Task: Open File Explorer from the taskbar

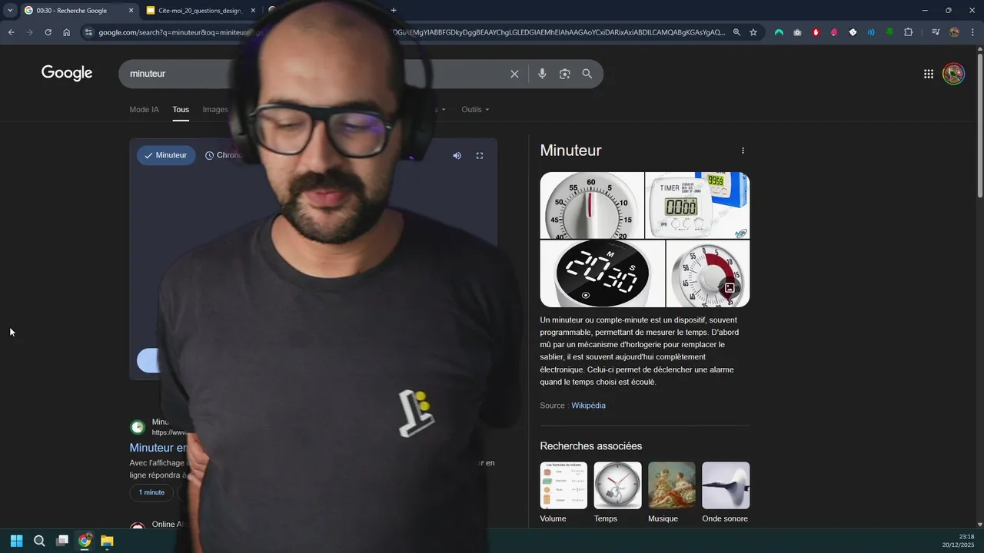Action: tap(107, 541)
